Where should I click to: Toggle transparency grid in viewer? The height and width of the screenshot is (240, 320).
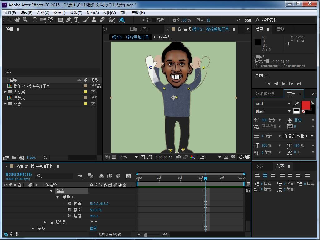point(233,157)
